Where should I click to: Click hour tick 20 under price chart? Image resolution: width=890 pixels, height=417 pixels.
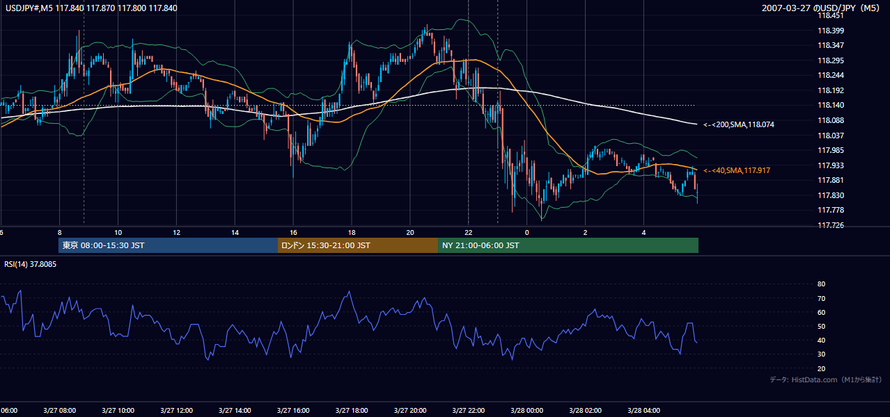click(410, 232)
